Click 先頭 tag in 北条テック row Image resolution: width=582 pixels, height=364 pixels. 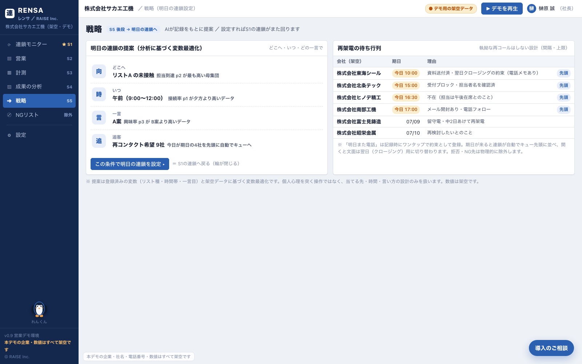coord(564,86)
